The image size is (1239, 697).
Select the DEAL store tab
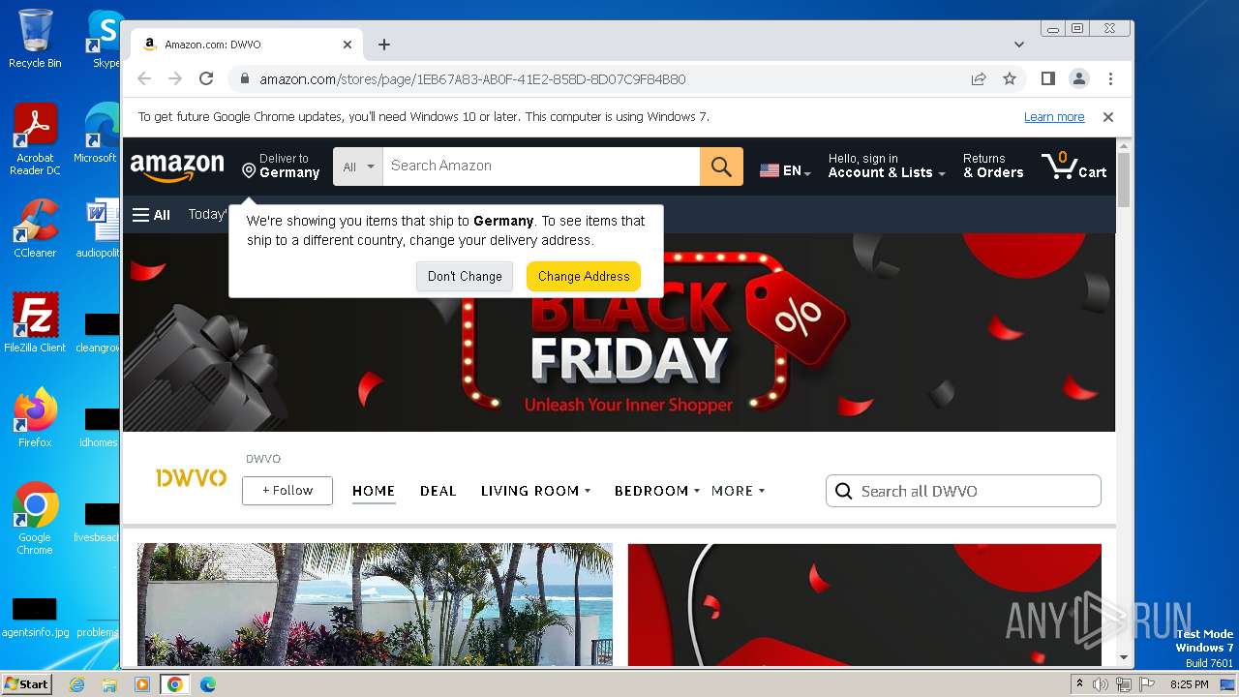pos(438,491)
